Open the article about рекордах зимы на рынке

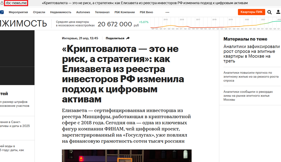[250, 96]
